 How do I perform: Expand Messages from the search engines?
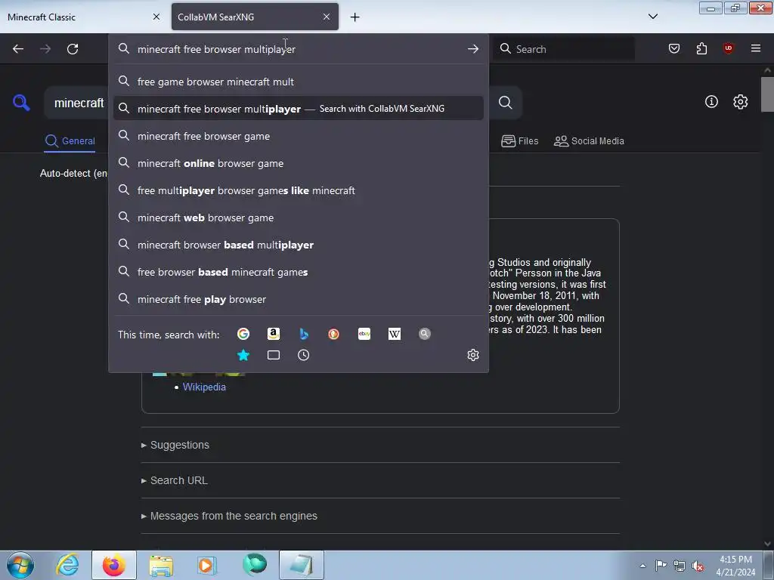tap(229, 516)
